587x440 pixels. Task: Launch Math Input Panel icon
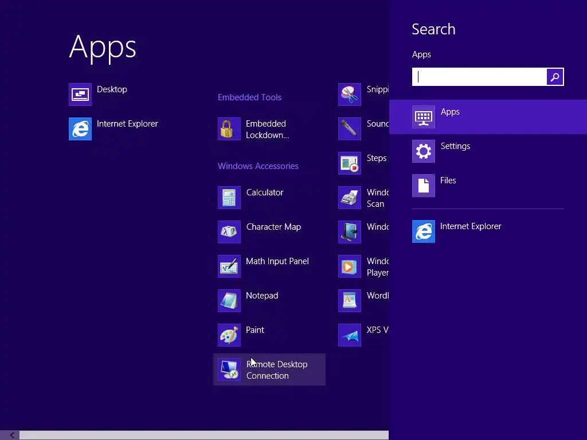coord(229,266)
